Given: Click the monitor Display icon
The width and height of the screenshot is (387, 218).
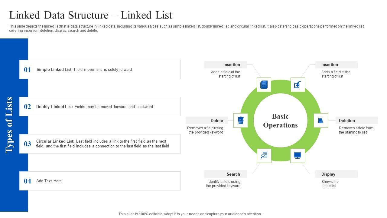Looking at the screenshot, I should 298,155.
